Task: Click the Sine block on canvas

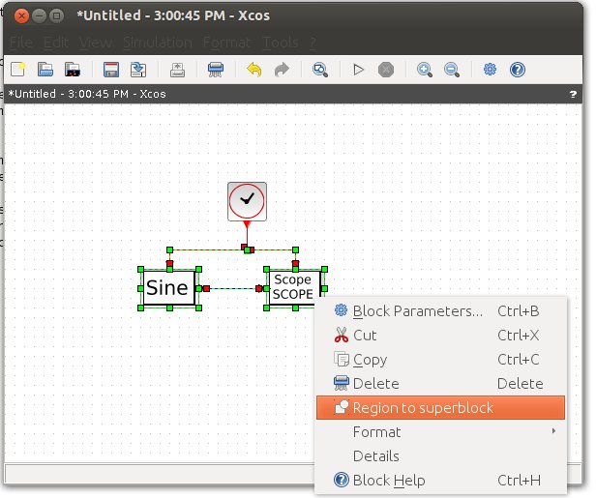Action: pyautogui.click(x=168, y=288)
